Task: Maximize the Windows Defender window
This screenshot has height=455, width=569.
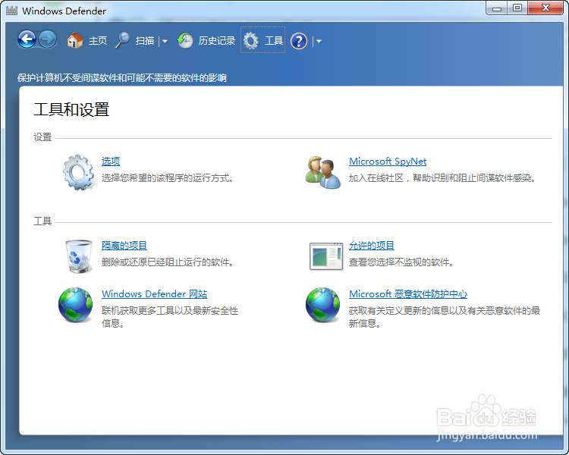Action: point(517,8)
